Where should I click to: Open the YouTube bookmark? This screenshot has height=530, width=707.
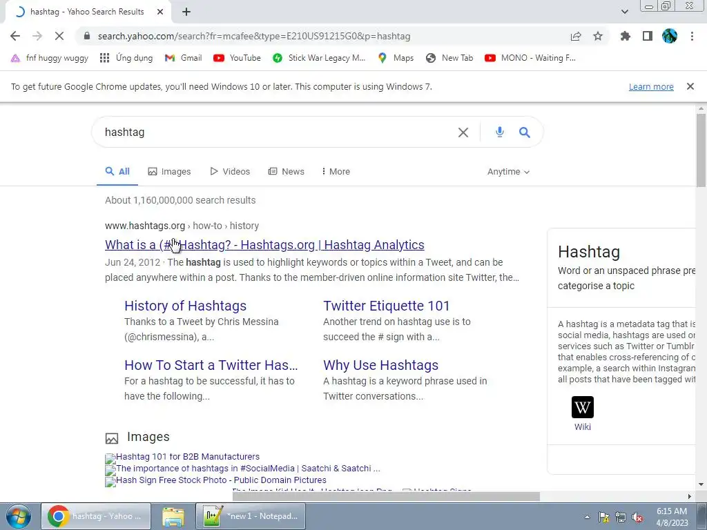(x=238, y=58)
